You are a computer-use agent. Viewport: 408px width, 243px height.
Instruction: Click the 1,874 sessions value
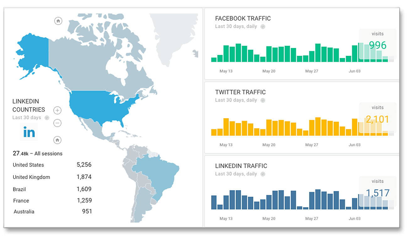pyautogui.click(x=84, y=177)
